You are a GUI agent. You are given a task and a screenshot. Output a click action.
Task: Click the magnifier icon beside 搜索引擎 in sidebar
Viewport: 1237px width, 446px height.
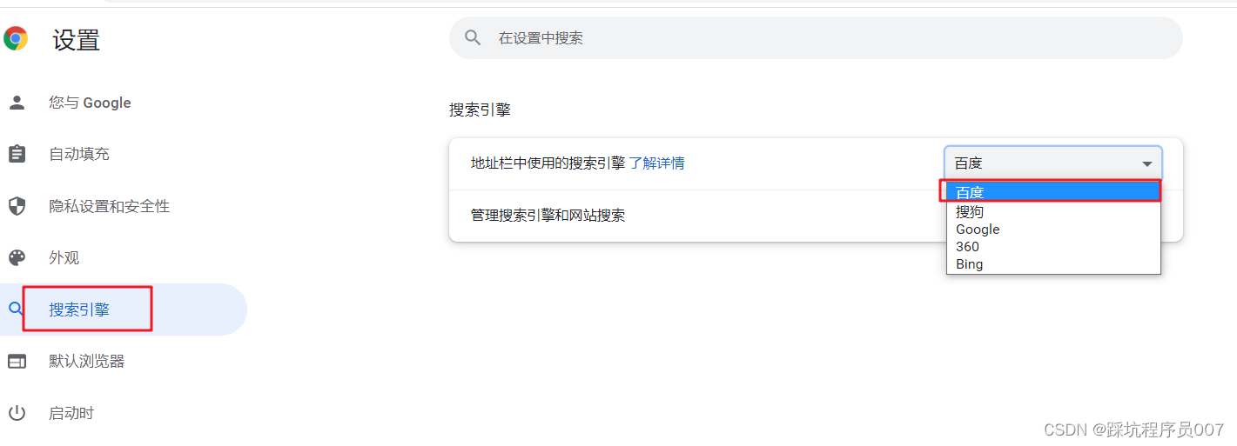pyautogui.click(x=15, y=309)
